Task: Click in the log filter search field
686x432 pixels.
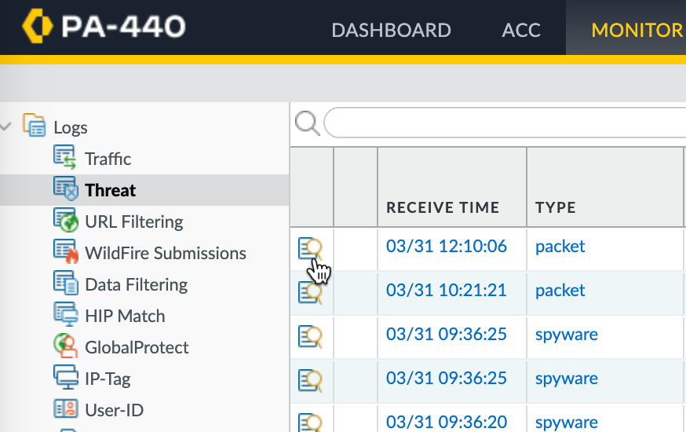Action: click(x=502, y=123)
